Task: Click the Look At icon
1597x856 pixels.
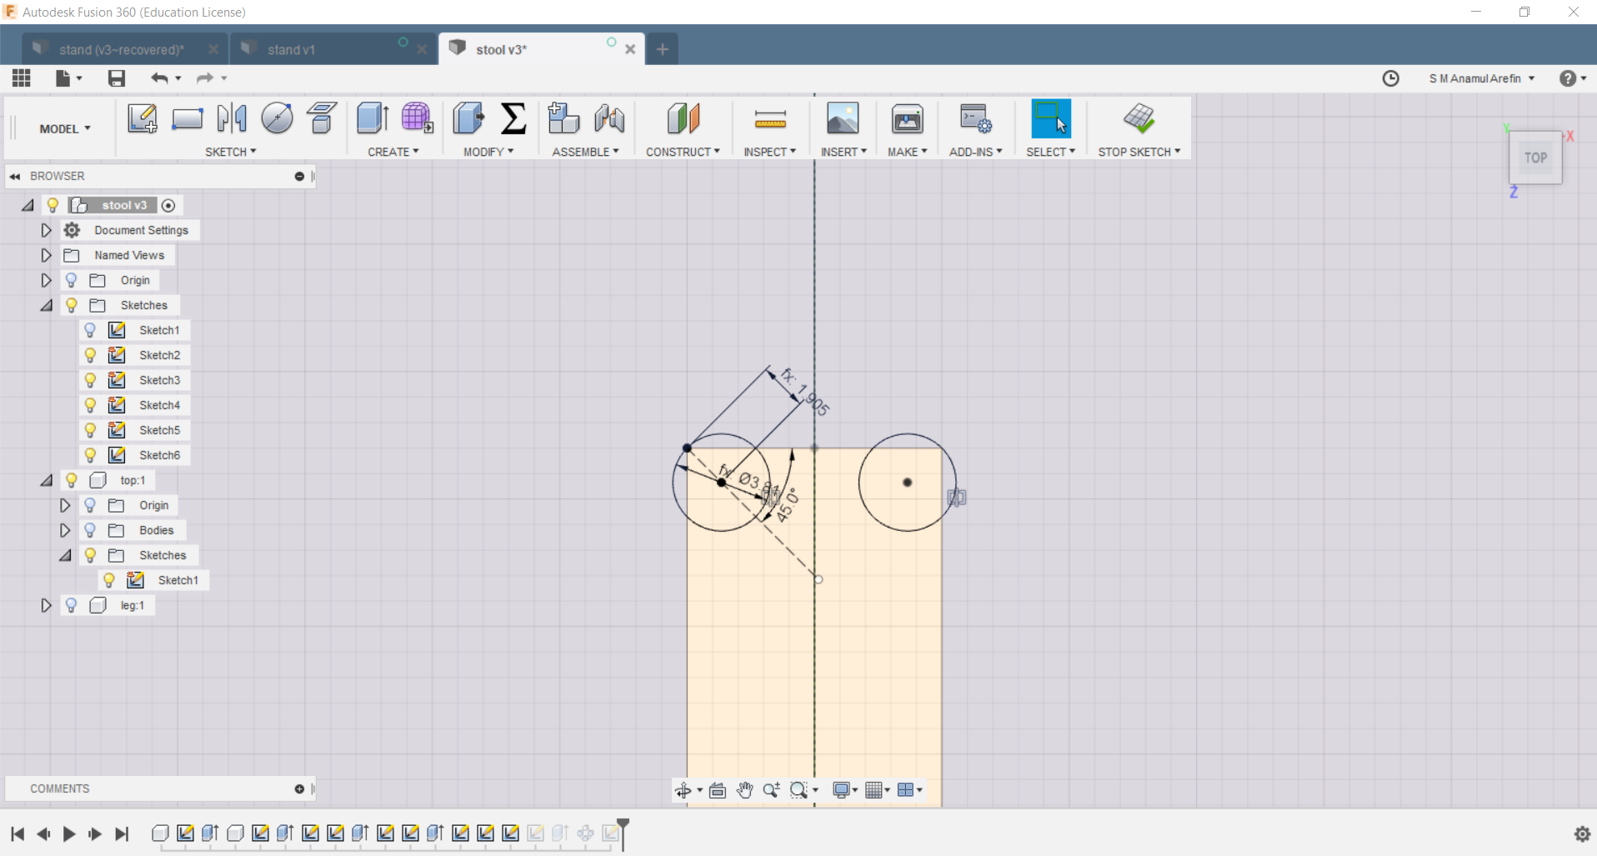Action: click(717, 790)
